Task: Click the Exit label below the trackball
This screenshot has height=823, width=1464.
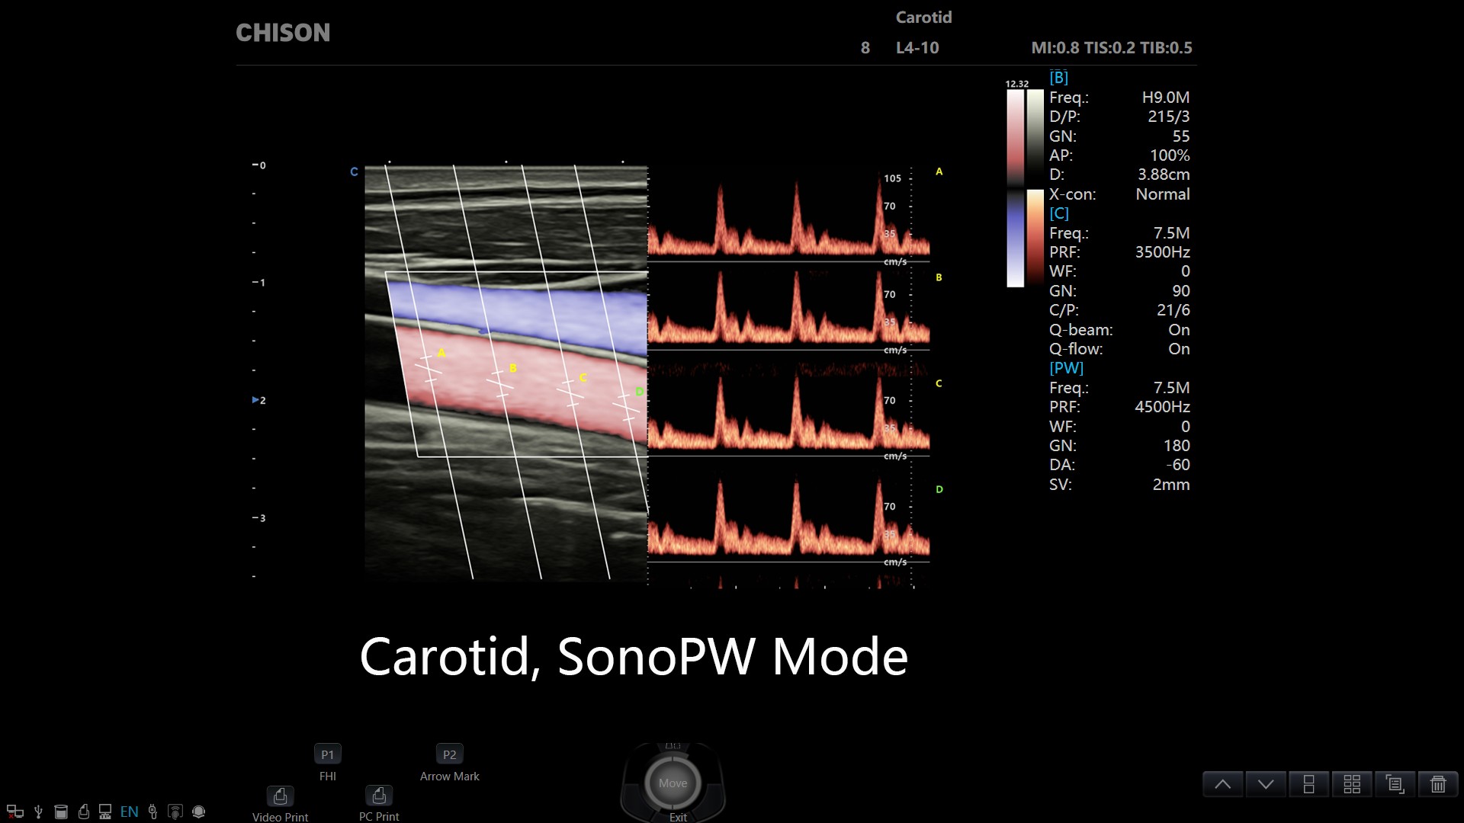Action: [678, 817]
